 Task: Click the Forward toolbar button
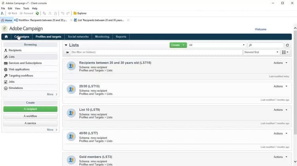coord(27,13)
